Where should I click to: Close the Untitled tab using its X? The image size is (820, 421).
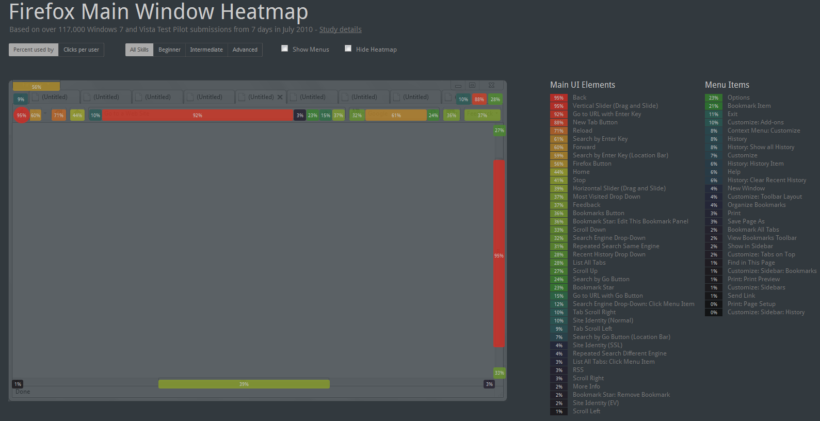[280, 97]
